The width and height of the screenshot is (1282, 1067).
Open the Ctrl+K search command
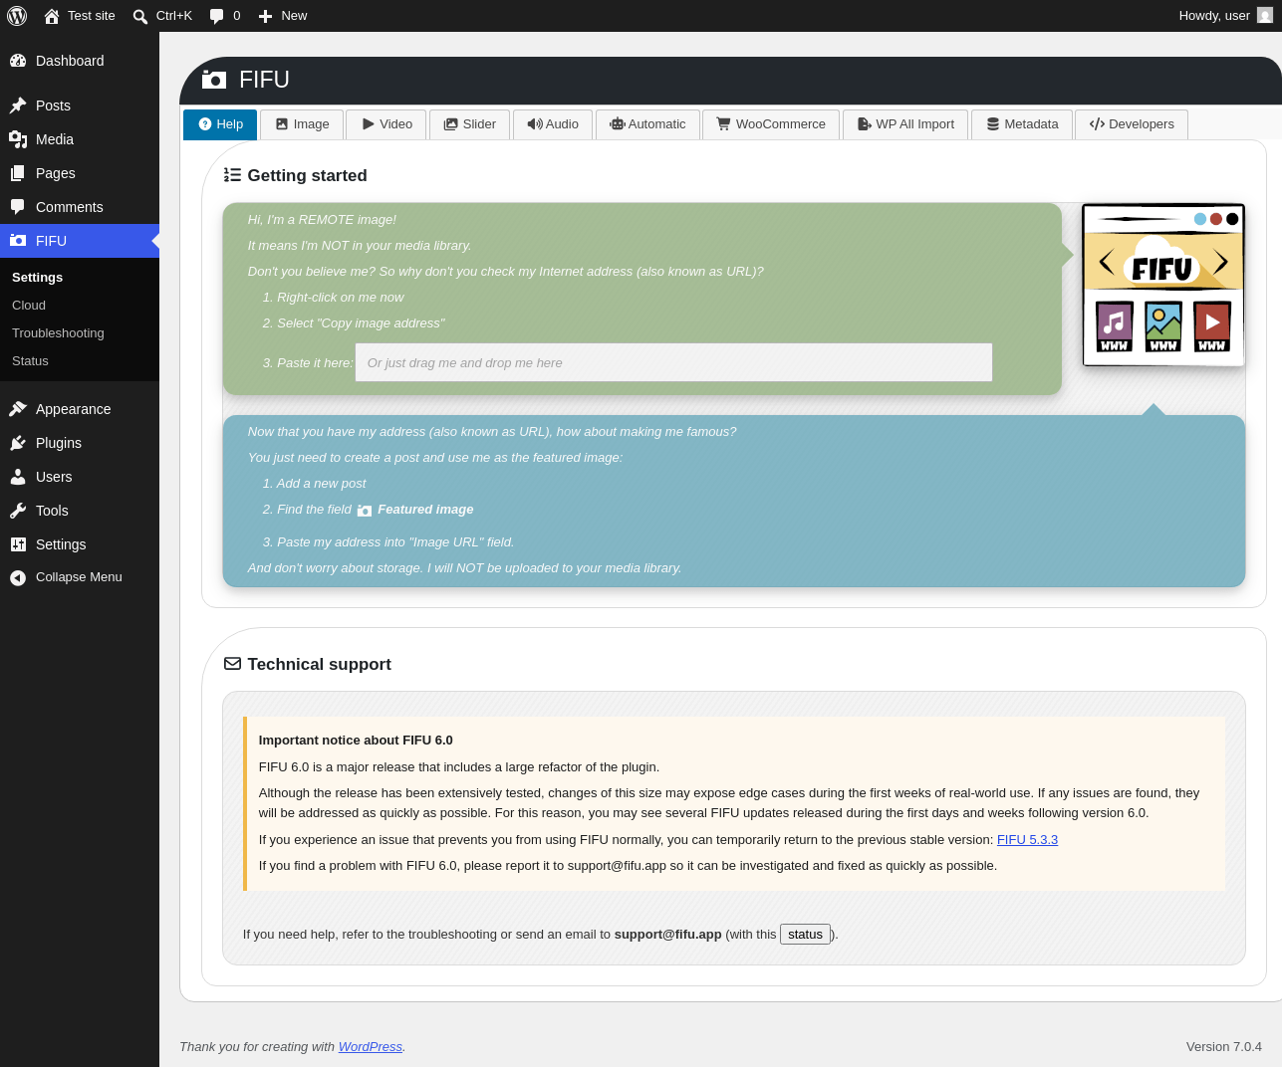click(162, 16)
